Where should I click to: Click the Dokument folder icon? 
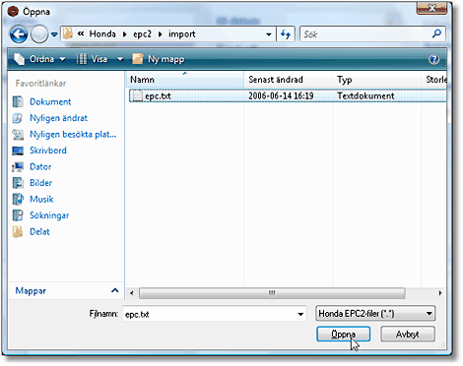[18, 101]
